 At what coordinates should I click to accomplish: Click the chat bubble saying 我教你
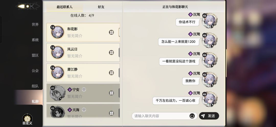[x=190, y=81]
